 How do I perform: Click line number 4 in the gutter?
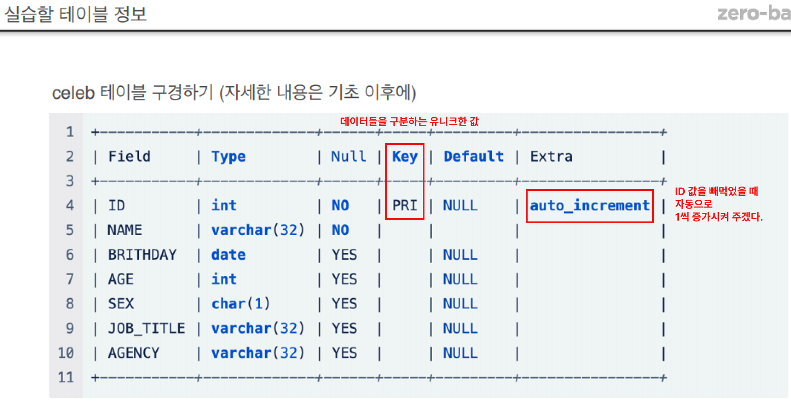click(x=70, y=206)
